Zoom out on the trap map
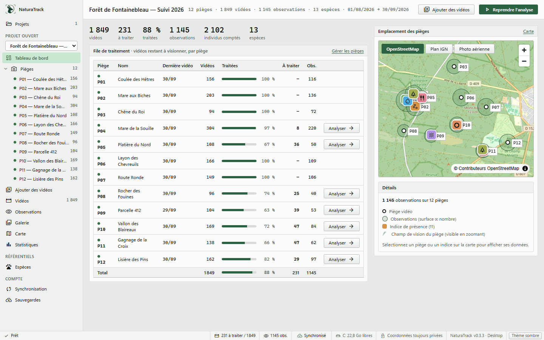This screenshot has height=340, width=544. tap(524, 61)
